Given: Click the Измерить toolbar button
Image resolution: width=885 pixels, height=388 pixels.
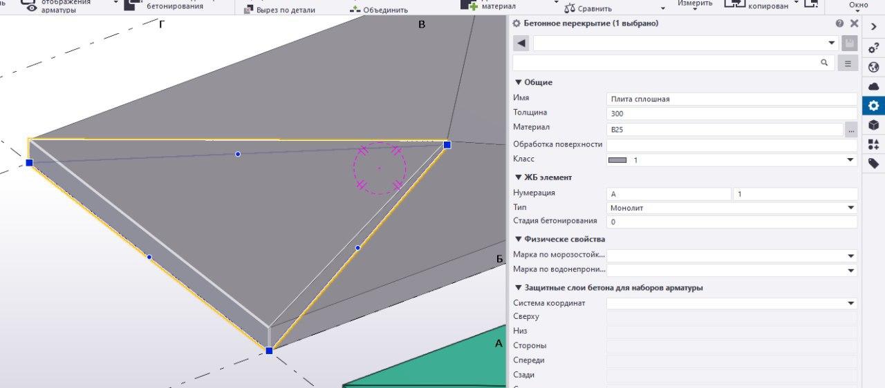Looking at the screenshot, I should click(695, 3).
